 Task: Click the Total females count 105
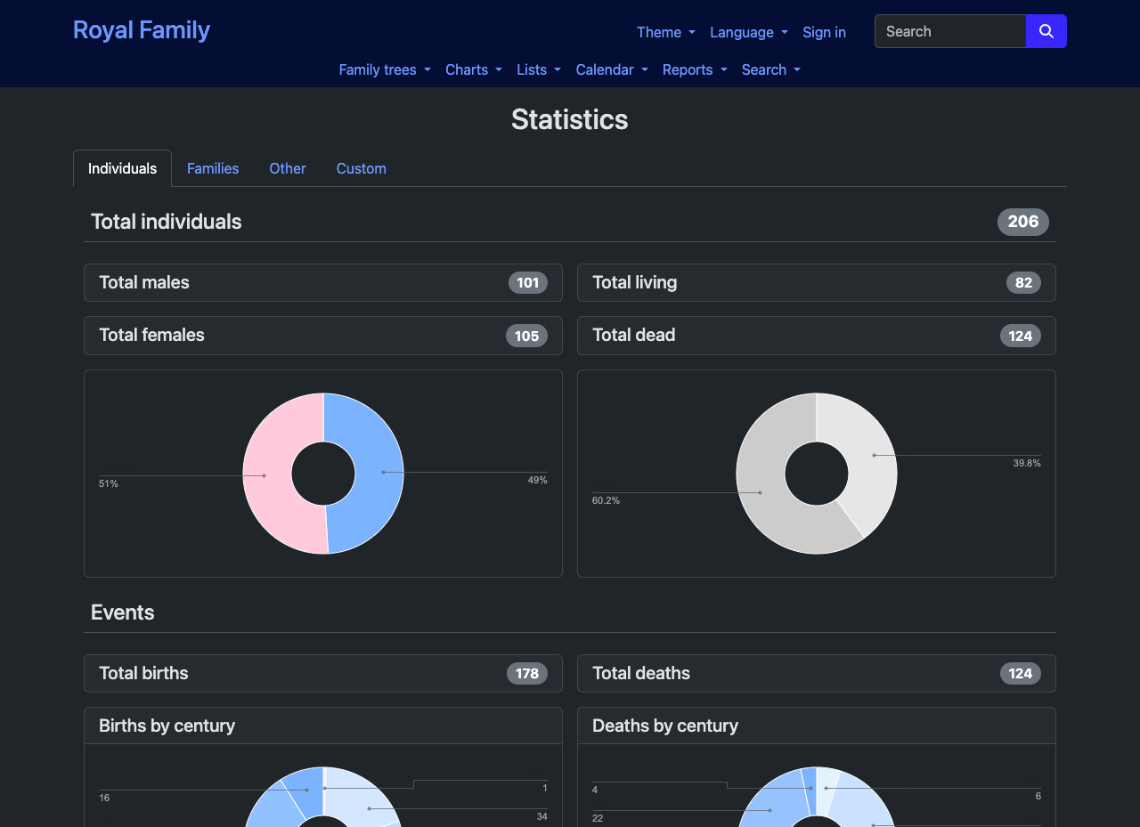coord(526,336)
